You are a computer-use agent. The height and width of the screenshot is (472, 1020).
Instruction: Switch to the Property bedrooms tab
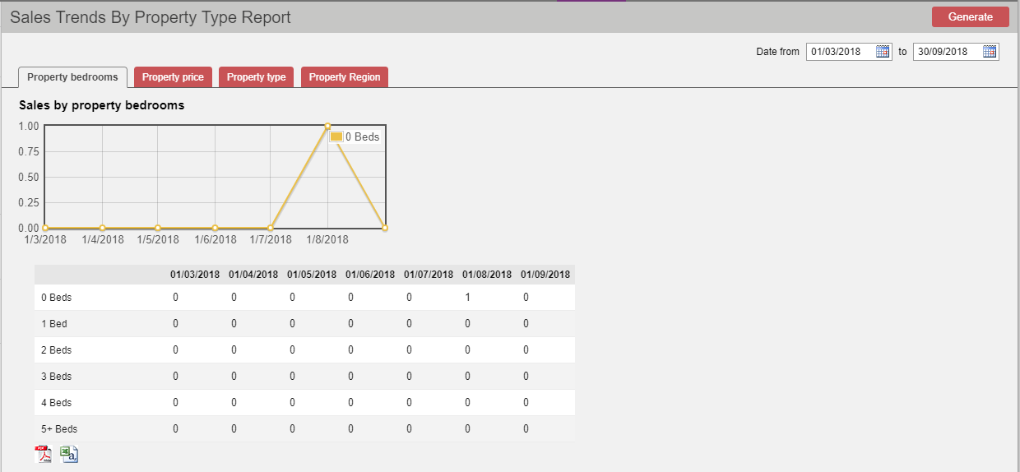click(72, 77)
